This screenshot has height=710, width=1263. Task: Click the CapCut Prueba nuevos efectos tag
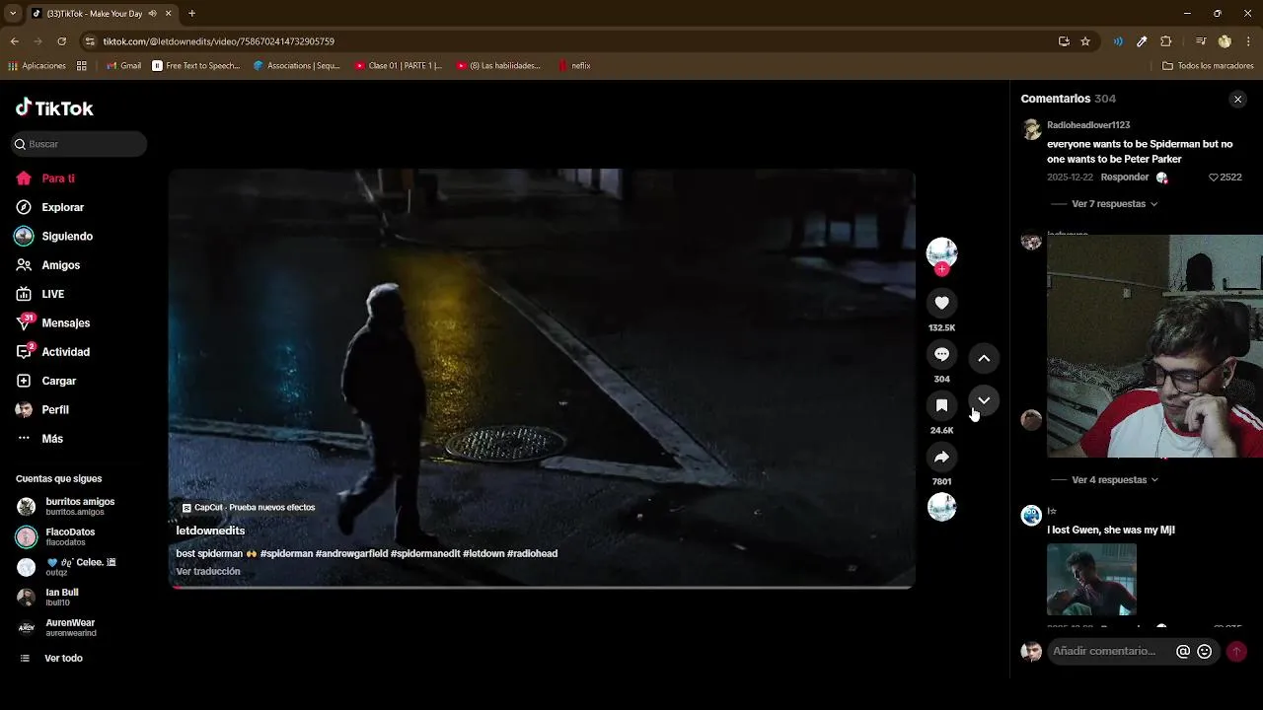point(249,508)
